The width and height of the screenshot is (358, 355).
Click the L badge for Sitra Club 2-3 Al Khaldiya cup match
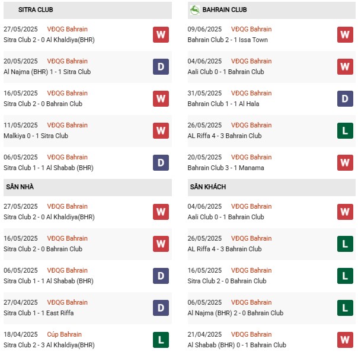[161, 340]
